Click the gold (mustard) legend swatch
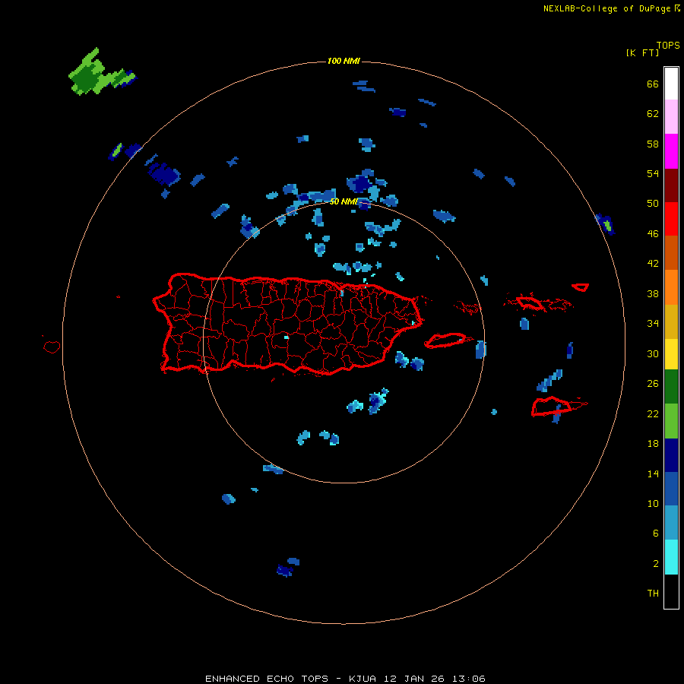Viewport: 684px width, 684px height. click(671, 321)
